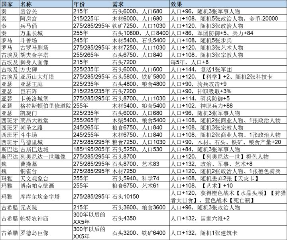Viewport: 287px width, 240px height.
Task: Select the cell '罗德岛巨像'
Action: click(45, 233)
